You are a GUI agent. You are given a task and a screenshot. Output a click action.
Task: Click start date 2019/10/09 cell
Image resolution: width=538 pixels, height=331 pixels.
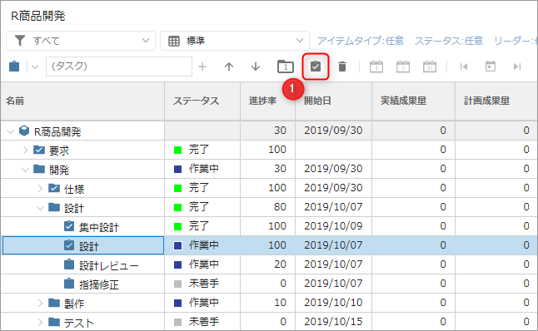click(333, 226)
